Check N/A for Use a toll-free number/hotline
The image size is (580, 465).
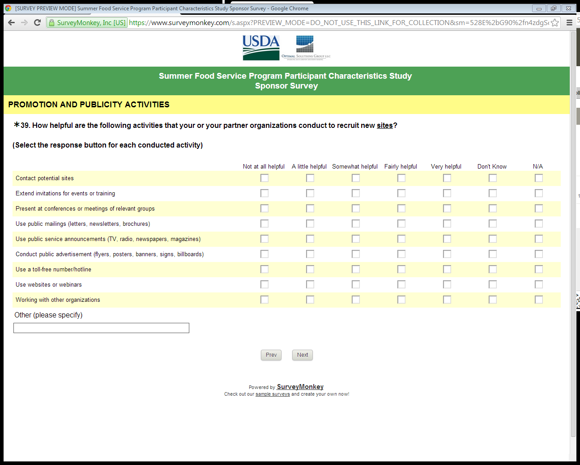(x=539, y=269)
